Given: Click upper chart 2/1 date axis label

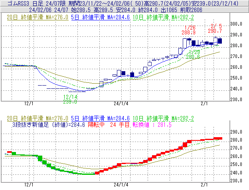Looking at the screenshot, I should (204, 104).
